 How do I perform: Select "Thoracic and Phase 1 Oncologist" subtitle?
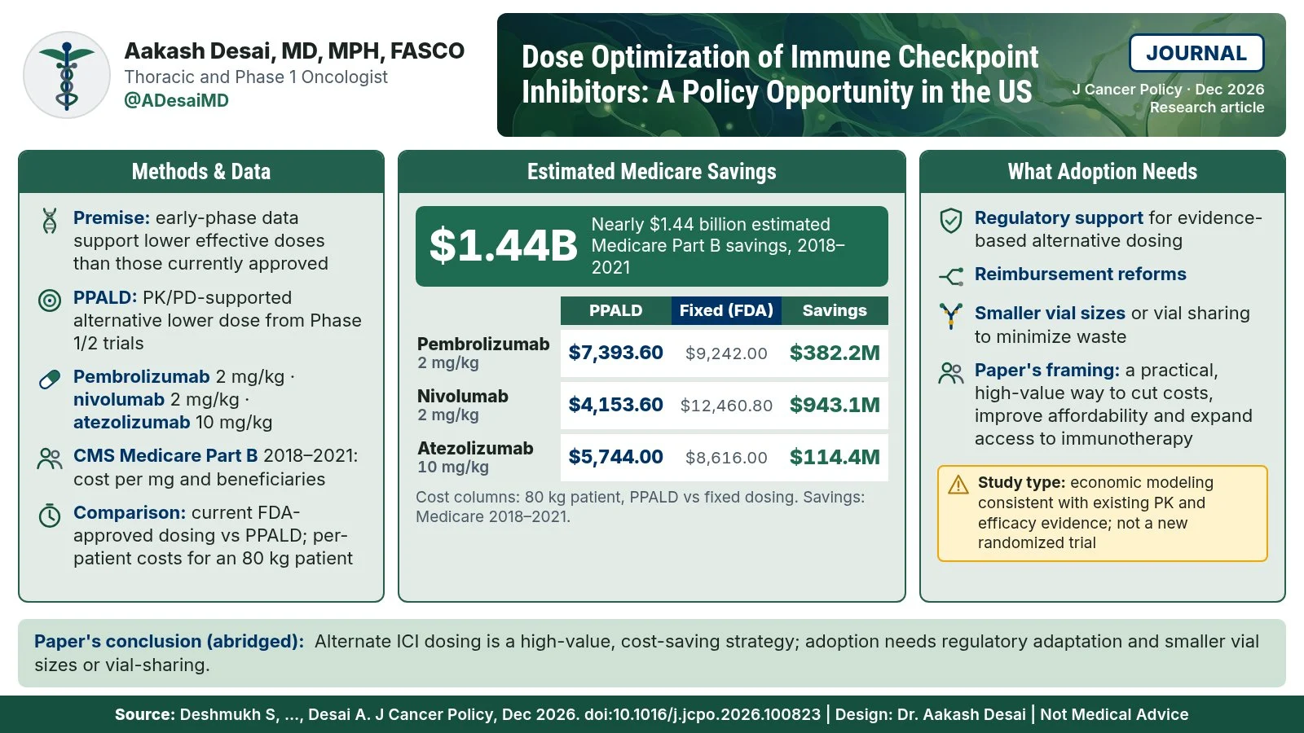click(x=256, y=77)
